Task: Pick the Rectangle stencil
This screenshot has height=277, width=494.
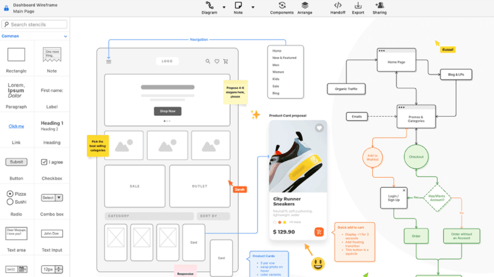Action: tap(16, 55)
